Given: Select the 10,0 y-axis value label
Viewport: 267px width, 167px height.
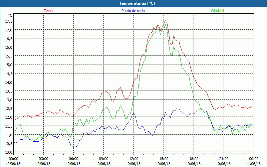Looking at the screenshot, I should point(9,152).
